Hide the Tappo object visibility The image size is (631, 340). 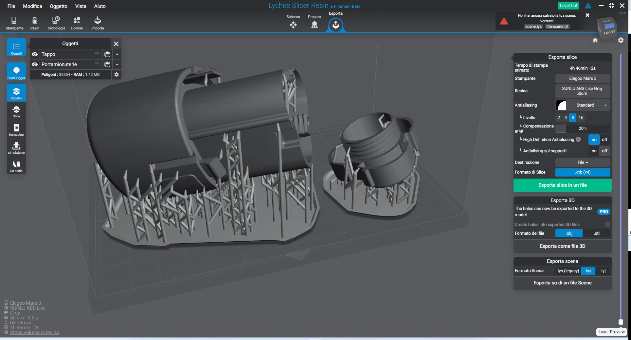point(35,54)
